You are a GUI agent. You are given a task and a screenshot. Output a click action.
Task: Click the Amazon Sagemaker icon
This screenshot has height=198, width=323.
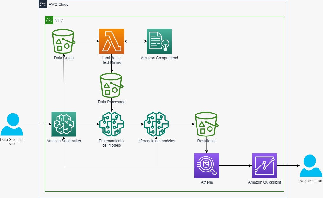click(64, 124)
